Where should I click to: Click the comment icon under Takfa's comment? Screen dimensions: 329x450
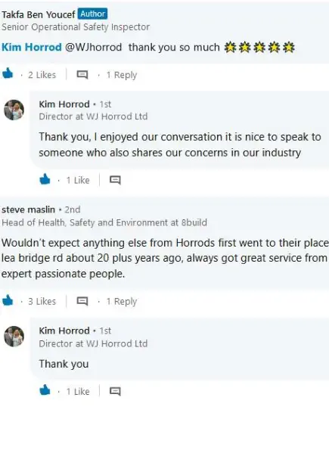coord(82,75)
